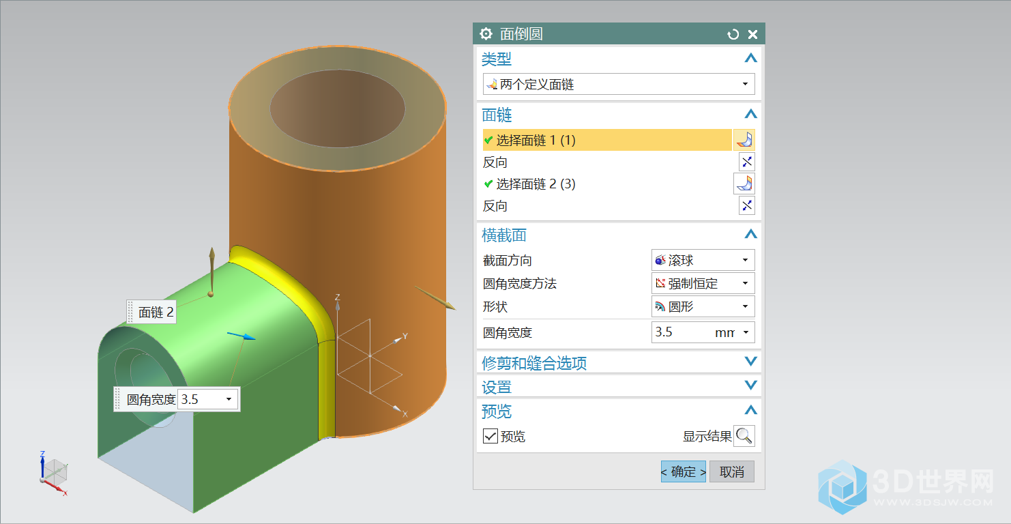Collapse the 面链 section

750,115
